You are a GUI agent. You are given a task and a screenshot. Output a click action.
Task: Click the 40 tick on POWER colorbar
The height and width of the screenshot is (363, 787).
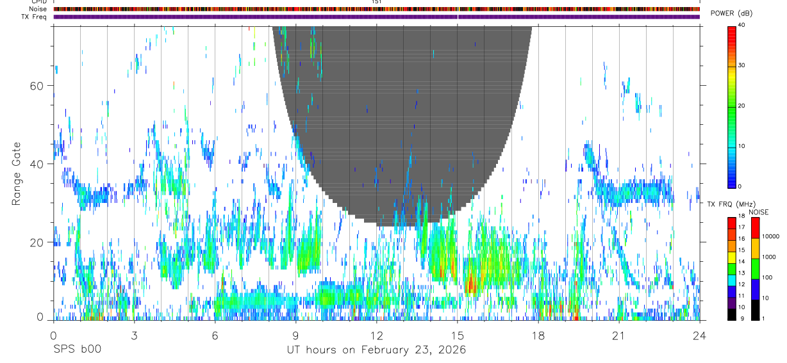coord(742,26)
